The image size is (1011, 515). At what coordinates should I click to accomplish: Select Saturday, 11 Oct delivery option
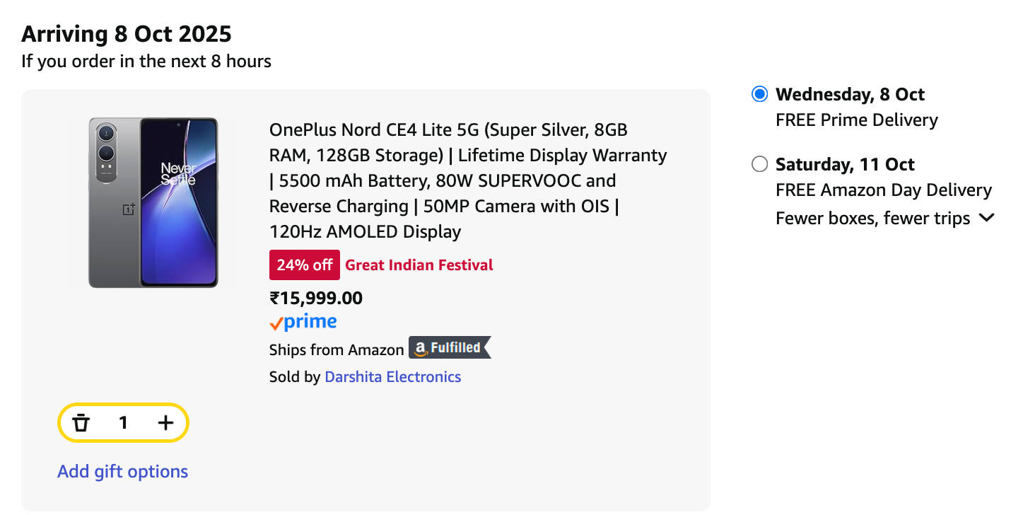pyautogui.click(x=759, y=164)
